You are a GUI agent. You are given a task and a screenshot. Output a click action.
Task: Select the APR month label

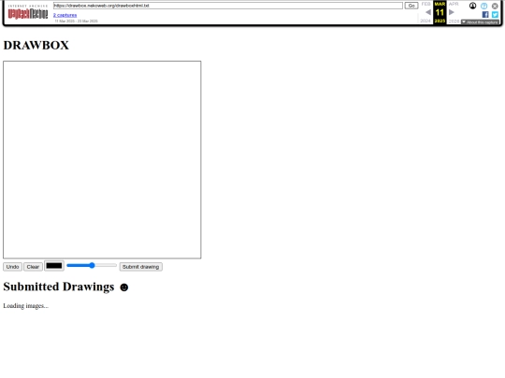(454, 4)
